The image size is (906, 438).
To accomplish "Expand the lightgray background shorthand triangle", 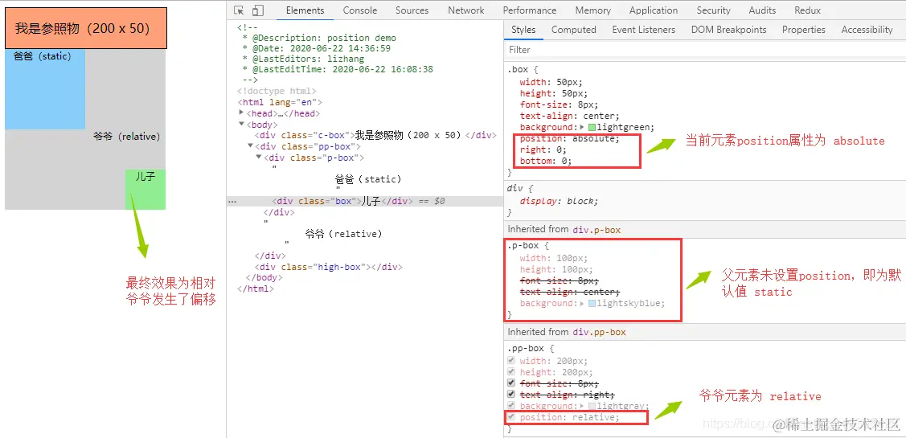I will (x=582, y=406).
